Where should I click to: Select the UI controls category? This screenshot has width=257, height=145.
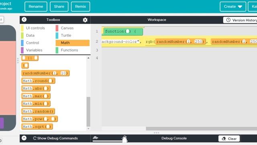coord(35,28)
